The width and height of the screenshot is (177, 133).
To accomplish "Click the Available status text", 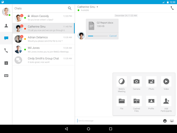I will [85, 10].
